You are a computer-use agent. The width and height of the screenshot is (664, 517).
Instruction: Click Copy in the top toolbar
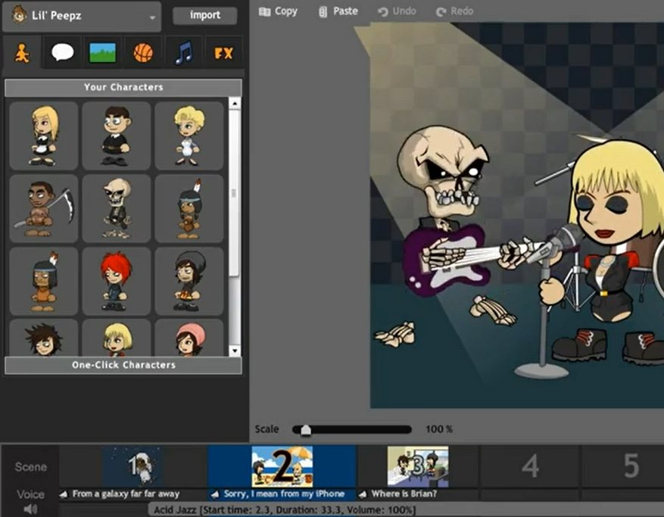coord(279,11)
